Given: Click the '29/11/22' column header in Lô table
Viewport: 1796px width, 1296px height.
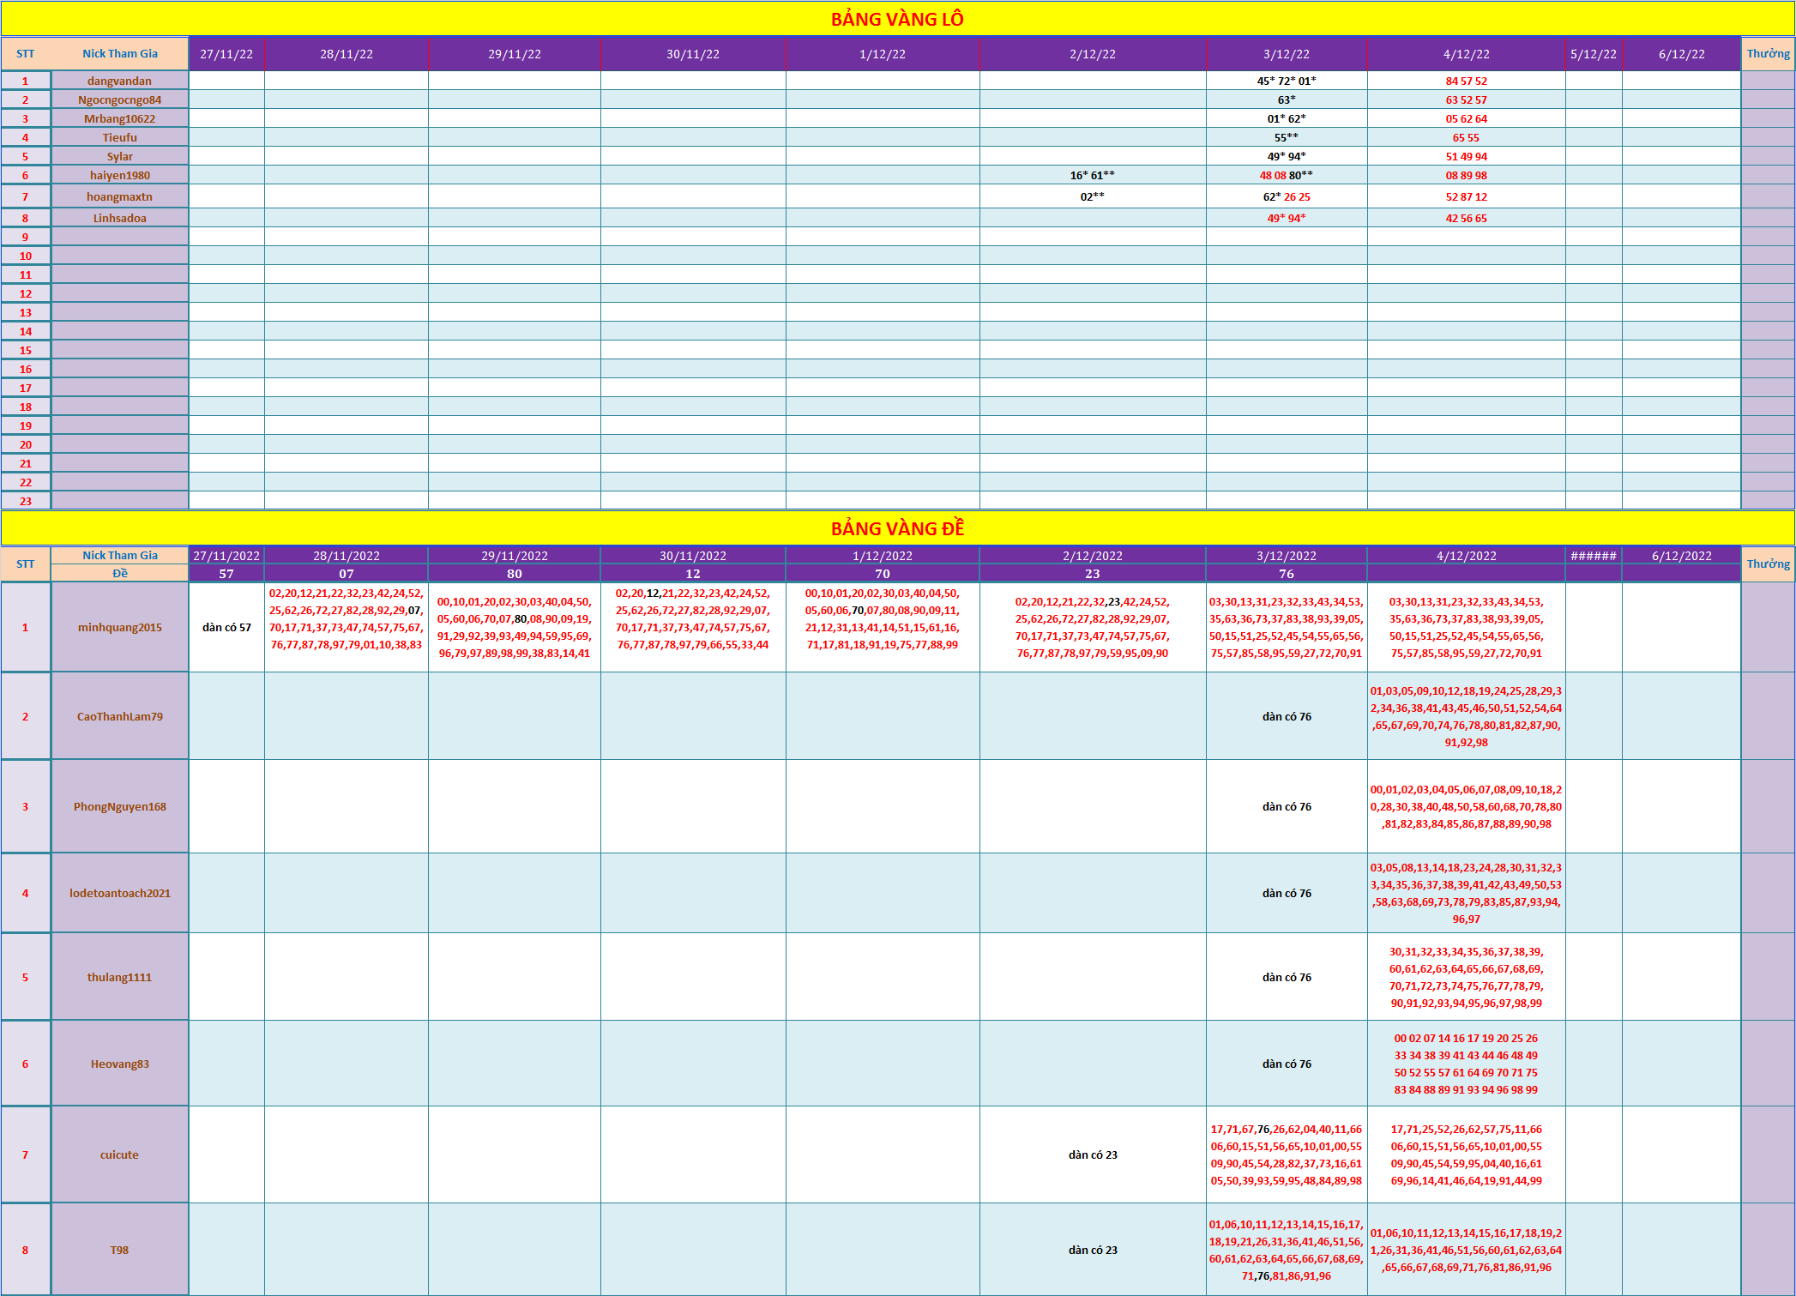Looking at the screenshot, I should tap(515, 54).
